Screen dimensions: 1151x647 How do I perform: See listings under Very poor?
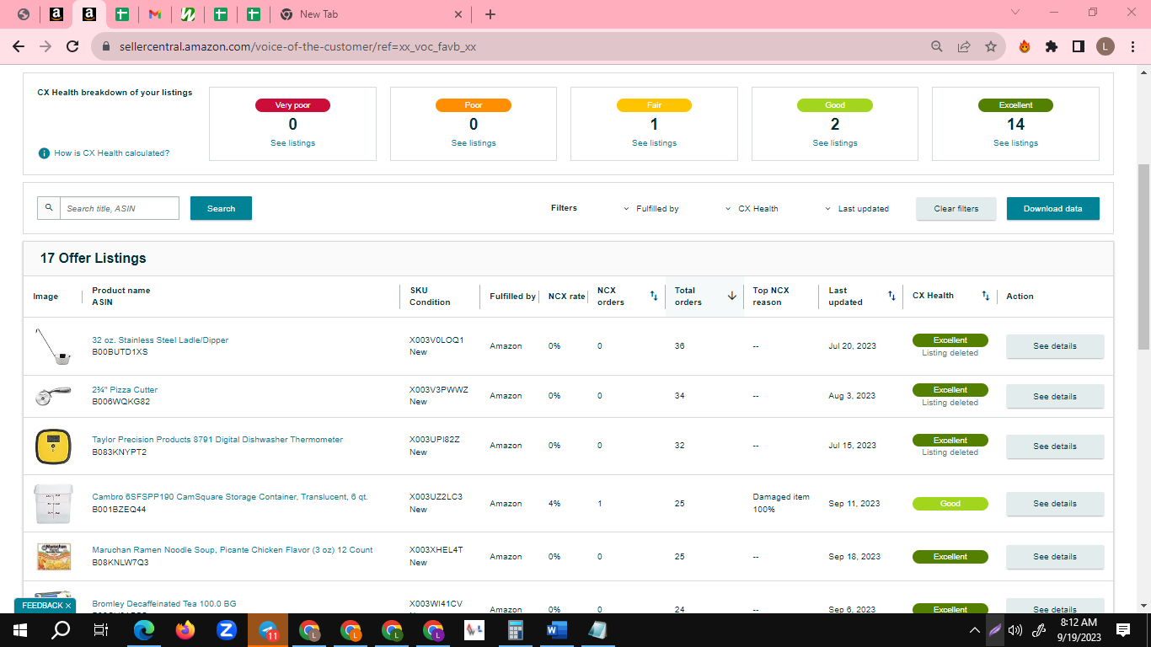[x=292, y=143]
